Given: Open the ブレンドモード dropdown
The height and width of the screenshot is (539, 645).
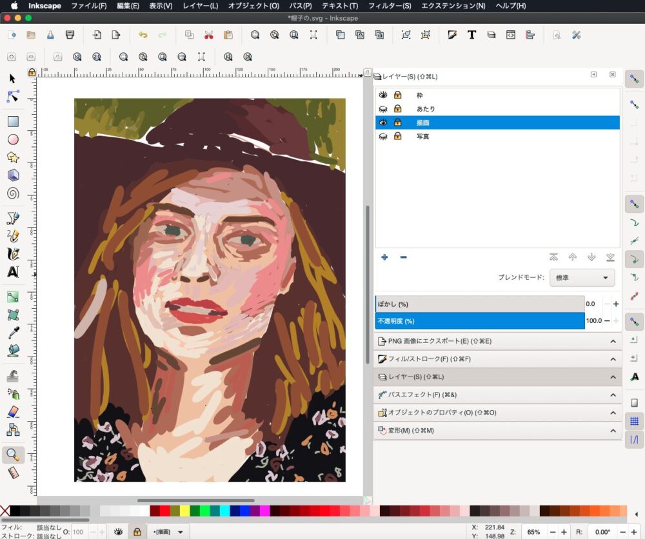Looking at the screenshot, I should (x=581, y=278).
